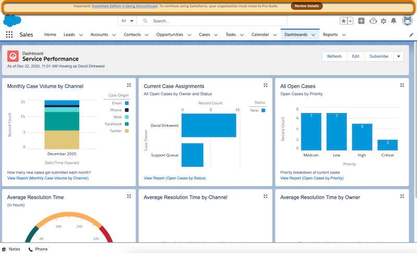The height and width of the screenshot is (253, 417).
Task: Open View Report (Monthly Case Volume by Channel)
Action: pyautogui.click(x=48, y=178)
